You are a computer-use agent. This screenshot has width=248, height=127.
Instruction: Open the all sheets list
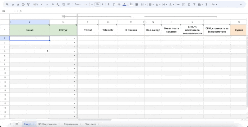[x=17, y=124]
